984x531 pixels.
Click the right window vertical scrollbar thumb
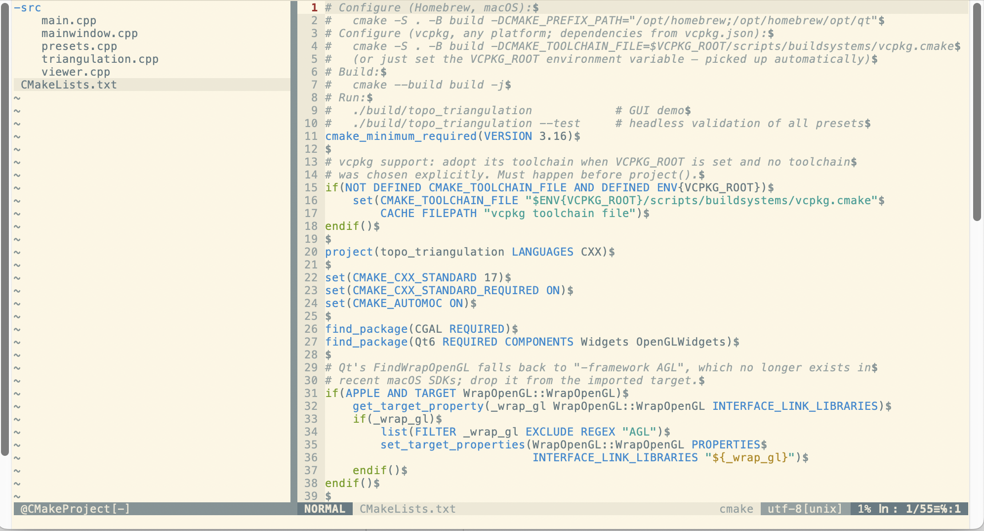[977, 112]
